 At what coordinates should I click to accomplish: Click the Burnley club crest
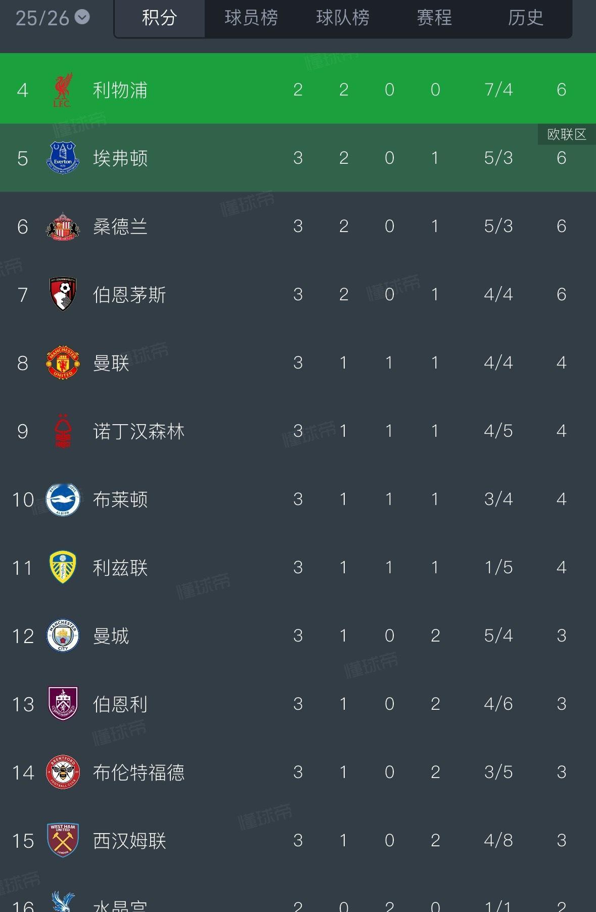63,704
